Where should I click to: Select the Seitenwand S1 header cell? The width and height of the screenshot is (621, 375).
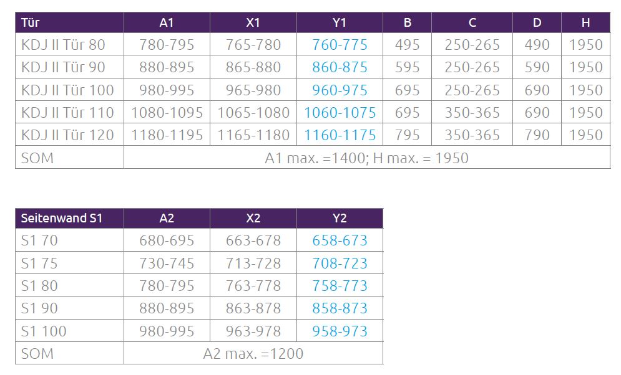61,218
